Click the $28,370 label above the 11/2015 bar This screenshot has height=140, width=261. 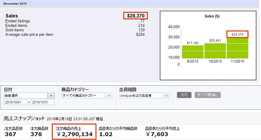pos(237,34)
